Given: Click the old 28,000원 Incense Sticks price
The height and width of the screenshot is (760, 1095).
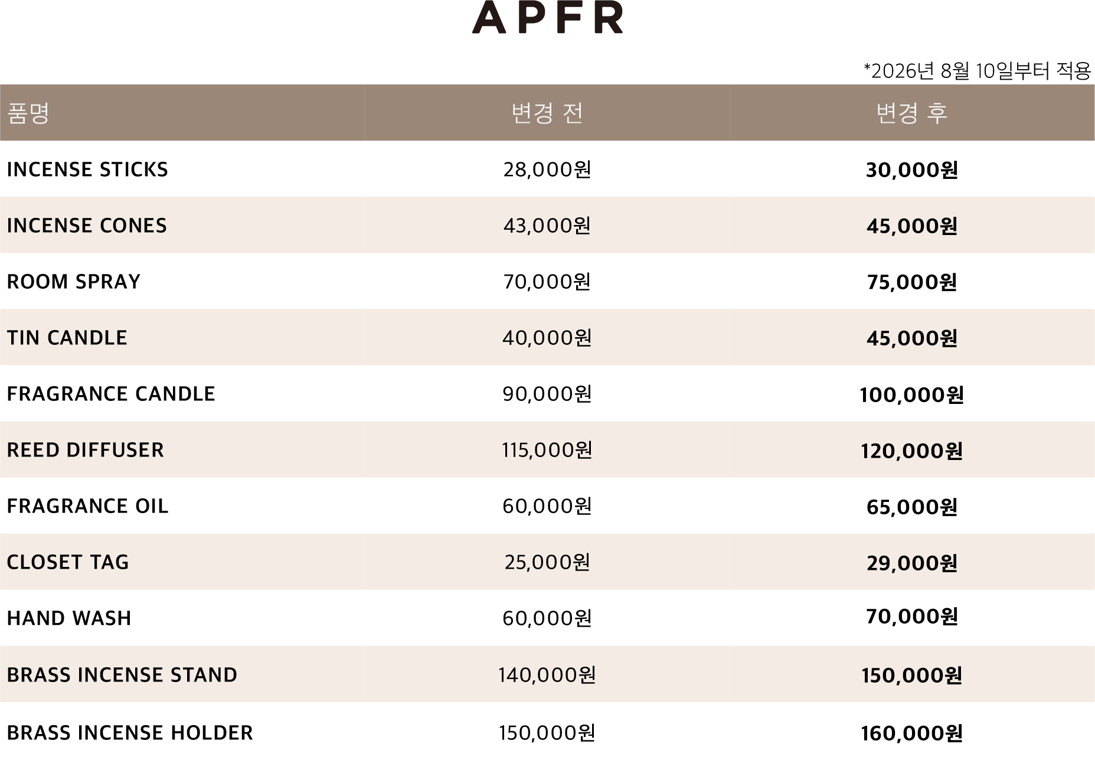Looking at the screenshot, I should 547,170.
